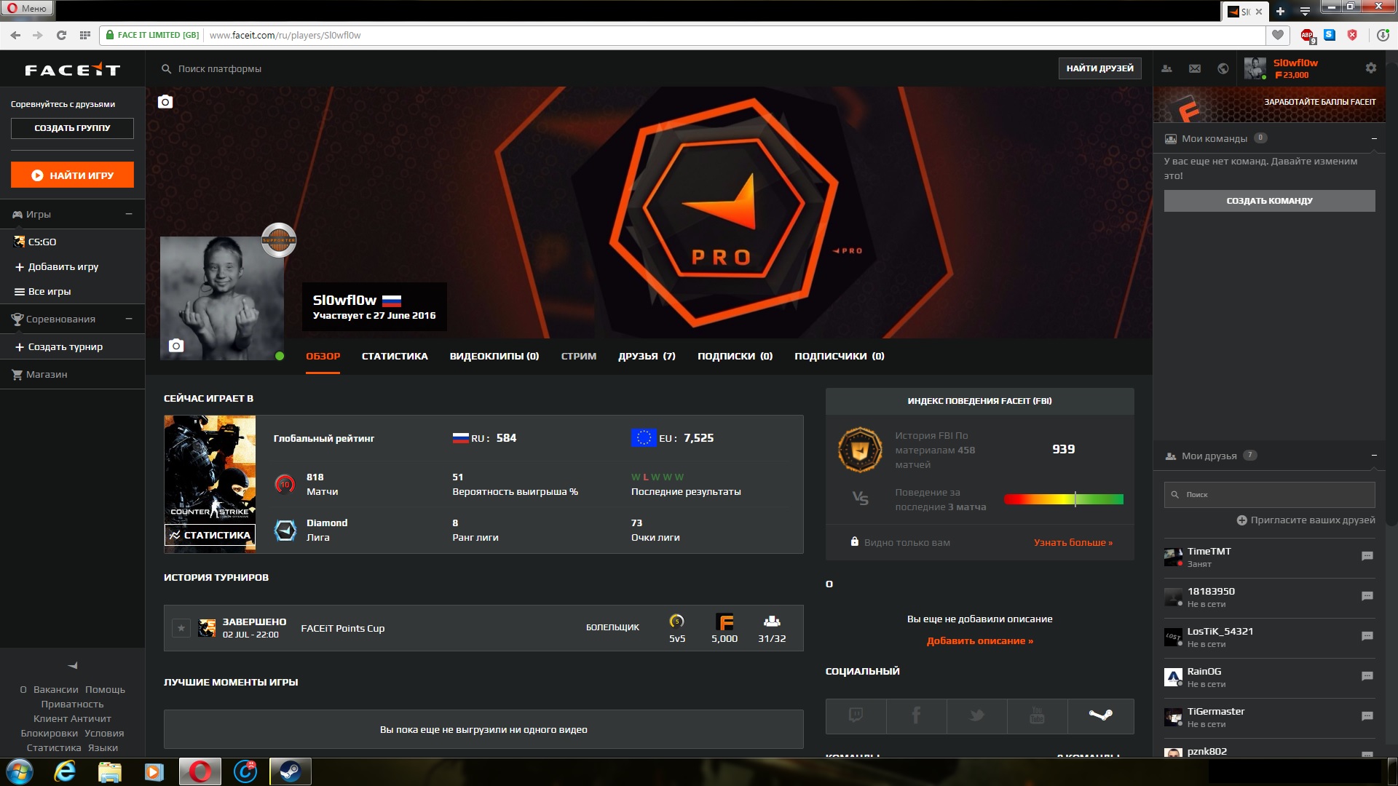Click the cover photo camera icon
The height and width of the screenshot is (786, 1398).
click(165, 102)
